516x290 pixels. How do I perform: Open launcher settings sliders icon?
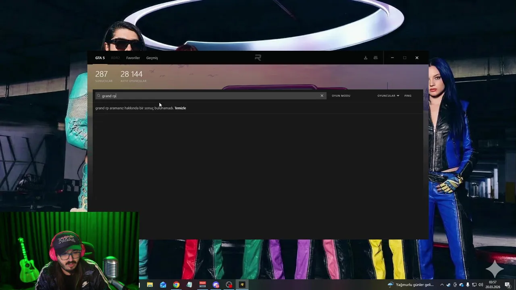(375, 58)
